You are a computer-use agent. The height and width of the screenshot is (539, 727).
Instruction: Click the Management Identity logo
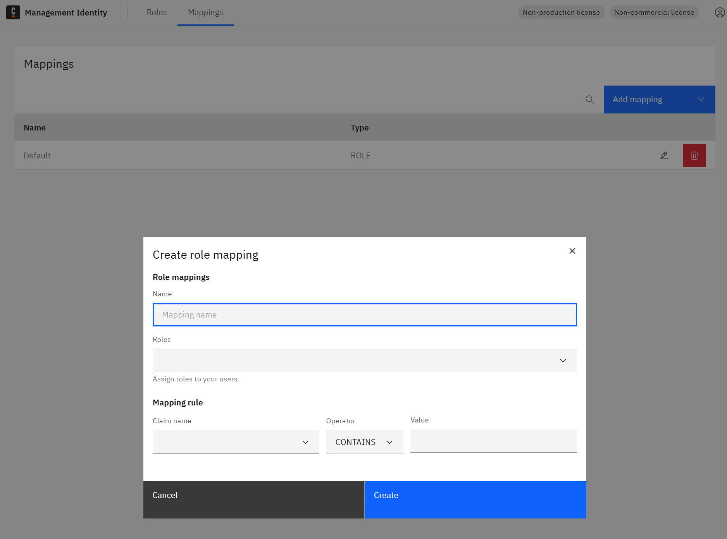point(13,12)
